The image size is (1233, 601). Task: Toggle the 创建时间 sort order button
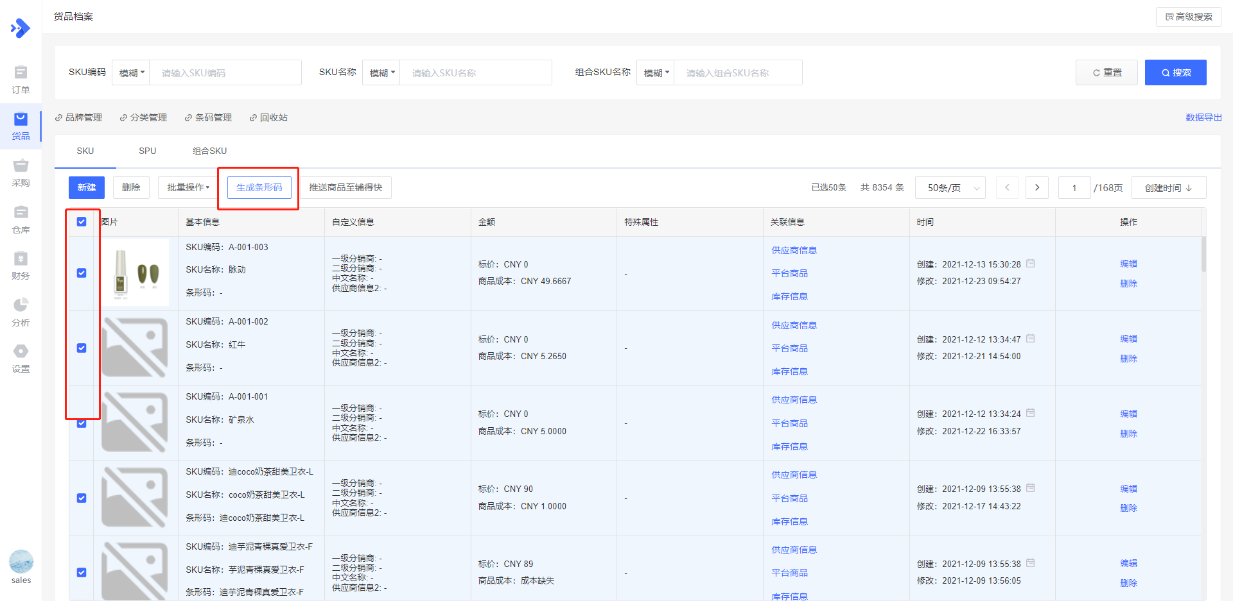[1169, 187]
